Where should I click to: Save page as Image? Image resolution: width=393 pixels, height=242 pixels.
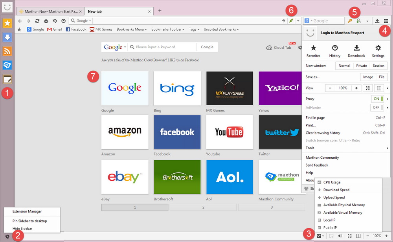point(368,77)
